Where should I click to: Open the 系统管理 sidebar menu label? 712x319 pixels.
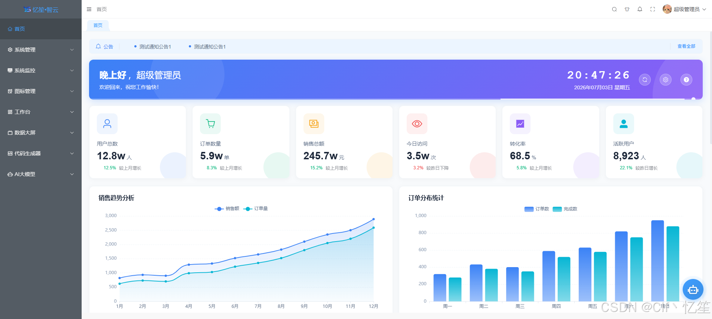(25, 50)
